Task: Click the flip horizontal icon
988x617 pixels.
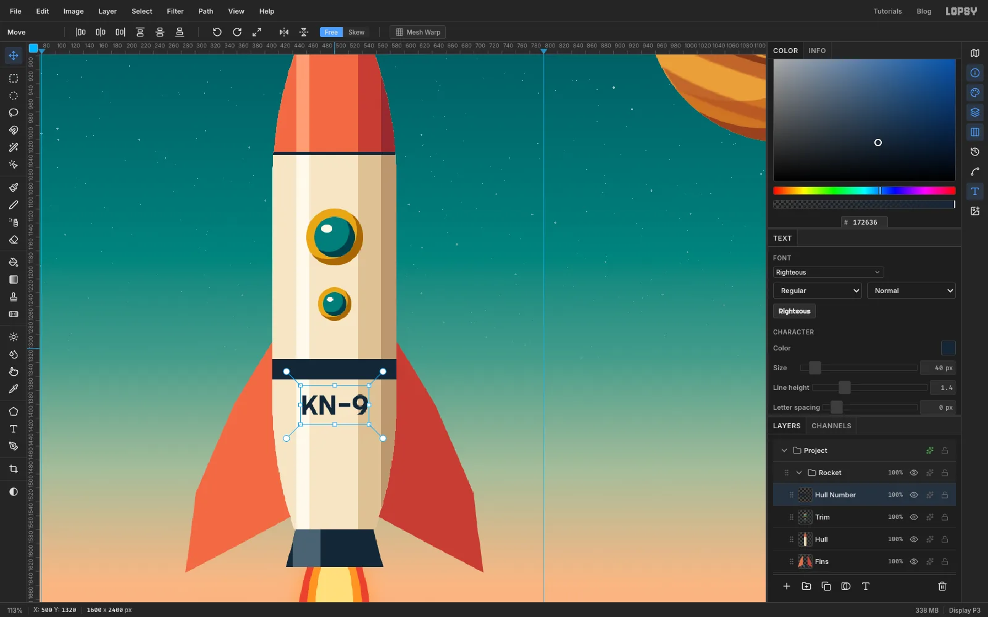Action: click(283, 32)
